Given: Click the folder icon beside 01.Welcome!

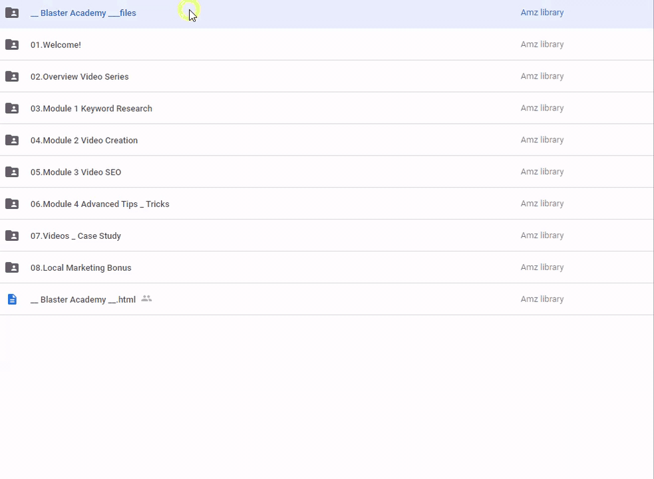Looking at the screenshot, I should tap(12, 45).
